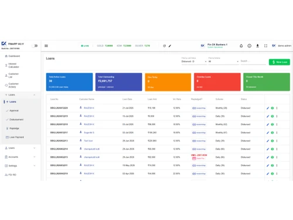Click the notification bell icon
Image resolution: width=293 pixels, height=220 pixels.
[241, 46]
